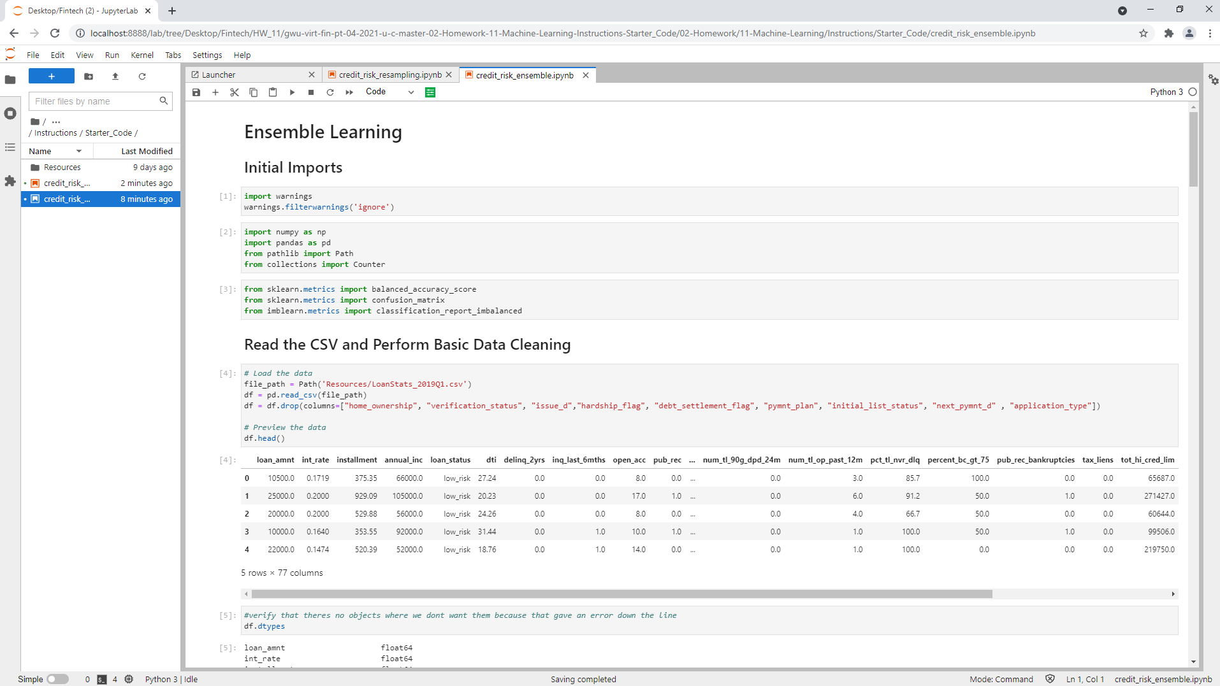Restart the kernel

(x=330, y=92)
